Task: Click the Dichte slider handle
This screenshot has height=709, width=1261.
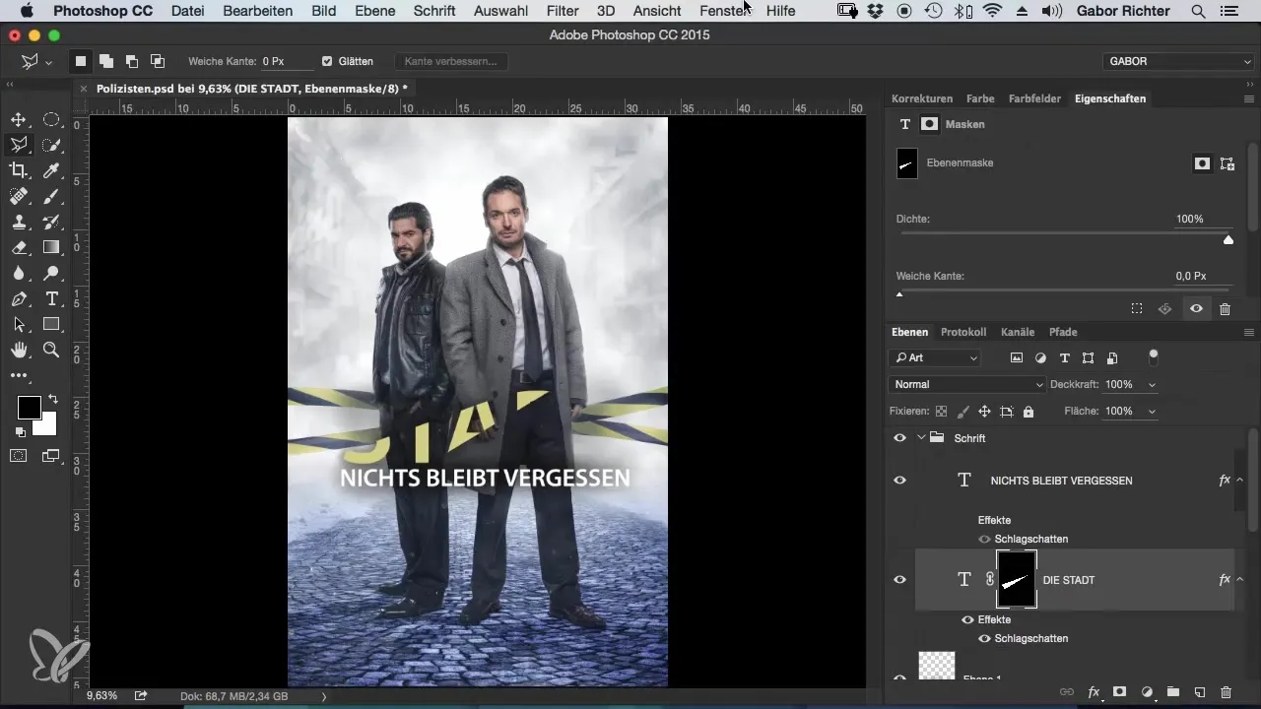Action: point(1228,239)
